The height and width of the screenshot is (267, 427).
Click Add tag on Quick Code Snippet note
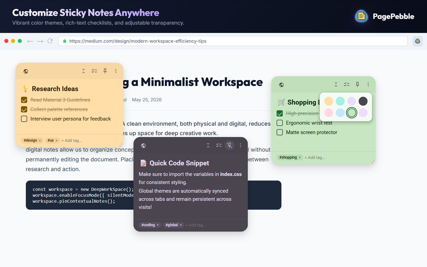click(196, 225)
